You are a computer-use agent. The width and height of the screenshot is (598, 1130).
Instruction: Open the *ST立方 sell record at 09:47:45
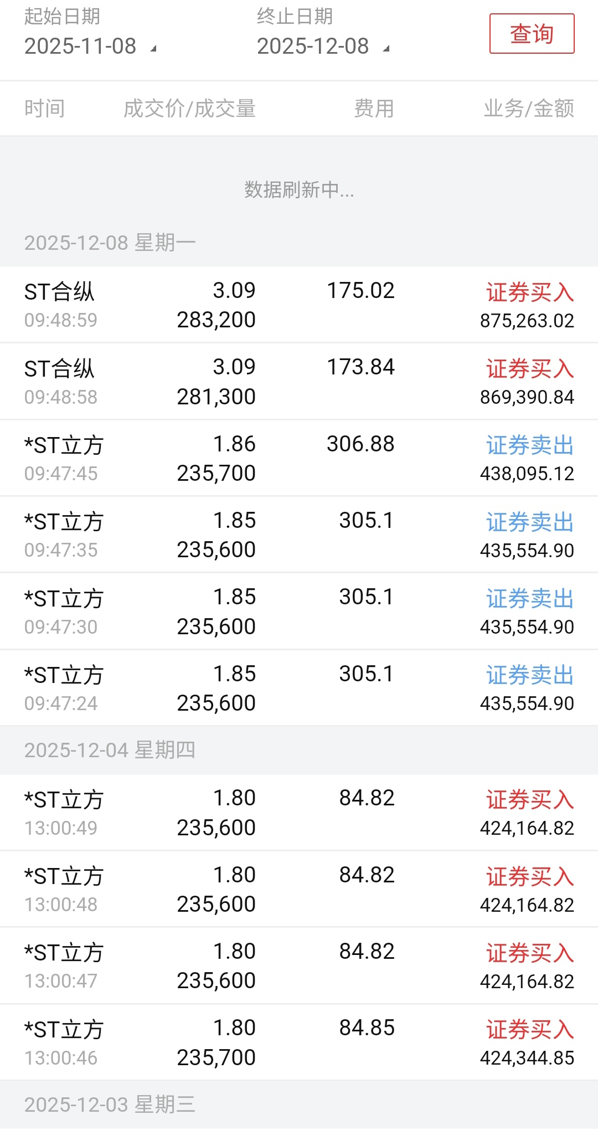coord(299,458)
